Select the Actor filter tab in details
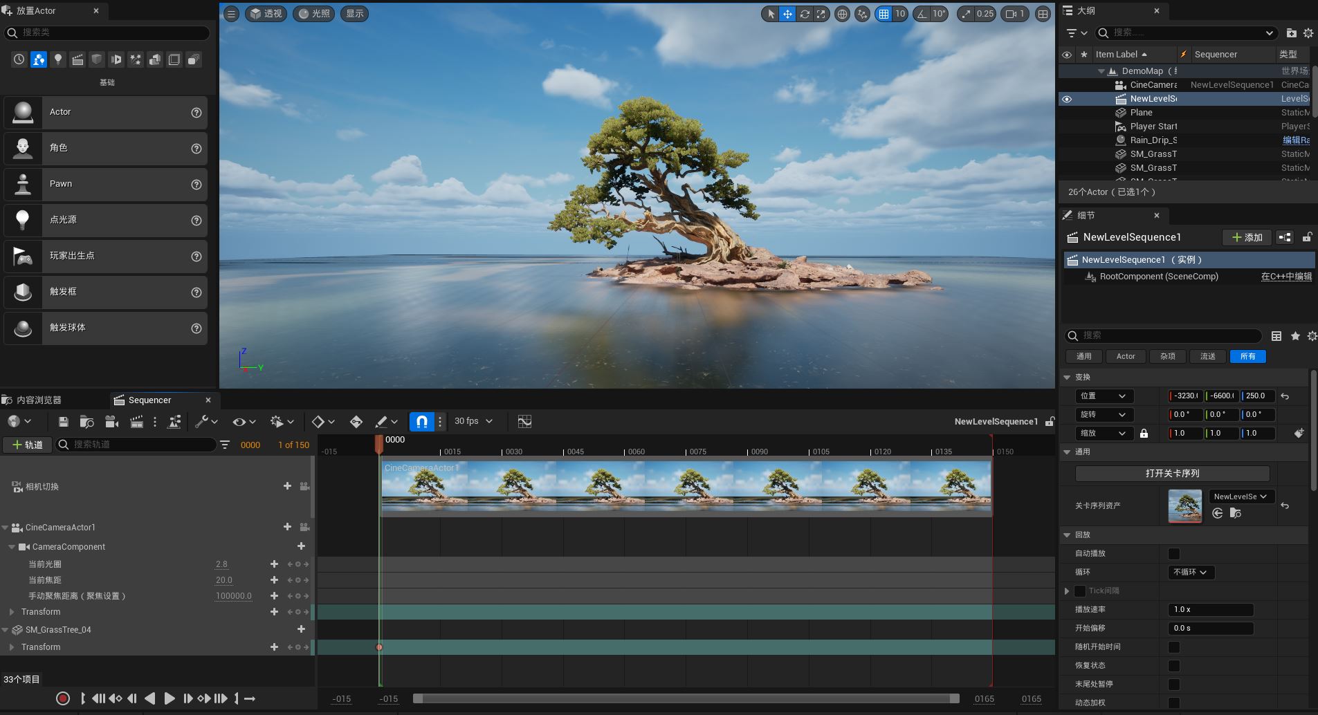Screen dimensions: 1318x715 [1126, 357]
